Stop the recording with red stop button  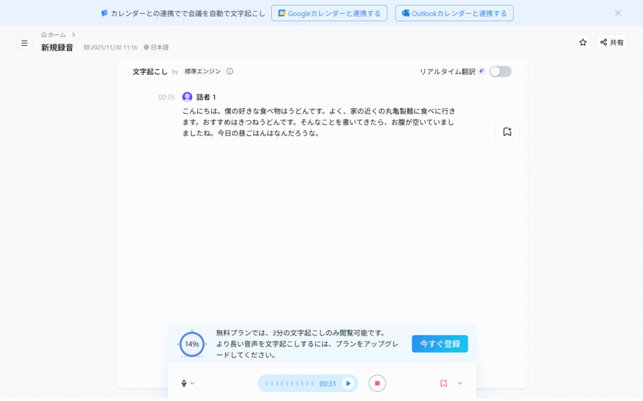pyautogui.click(x=377, y=383)
